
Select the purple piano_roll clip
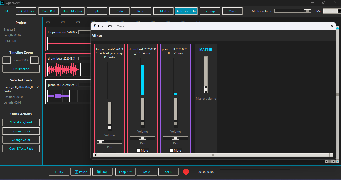pyautogui.click(x=59, y=96)
